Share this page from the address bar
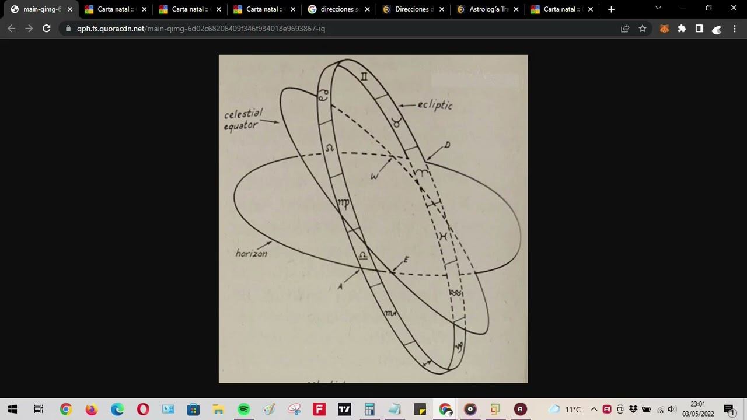747x420 pixels. coord(625,29)
